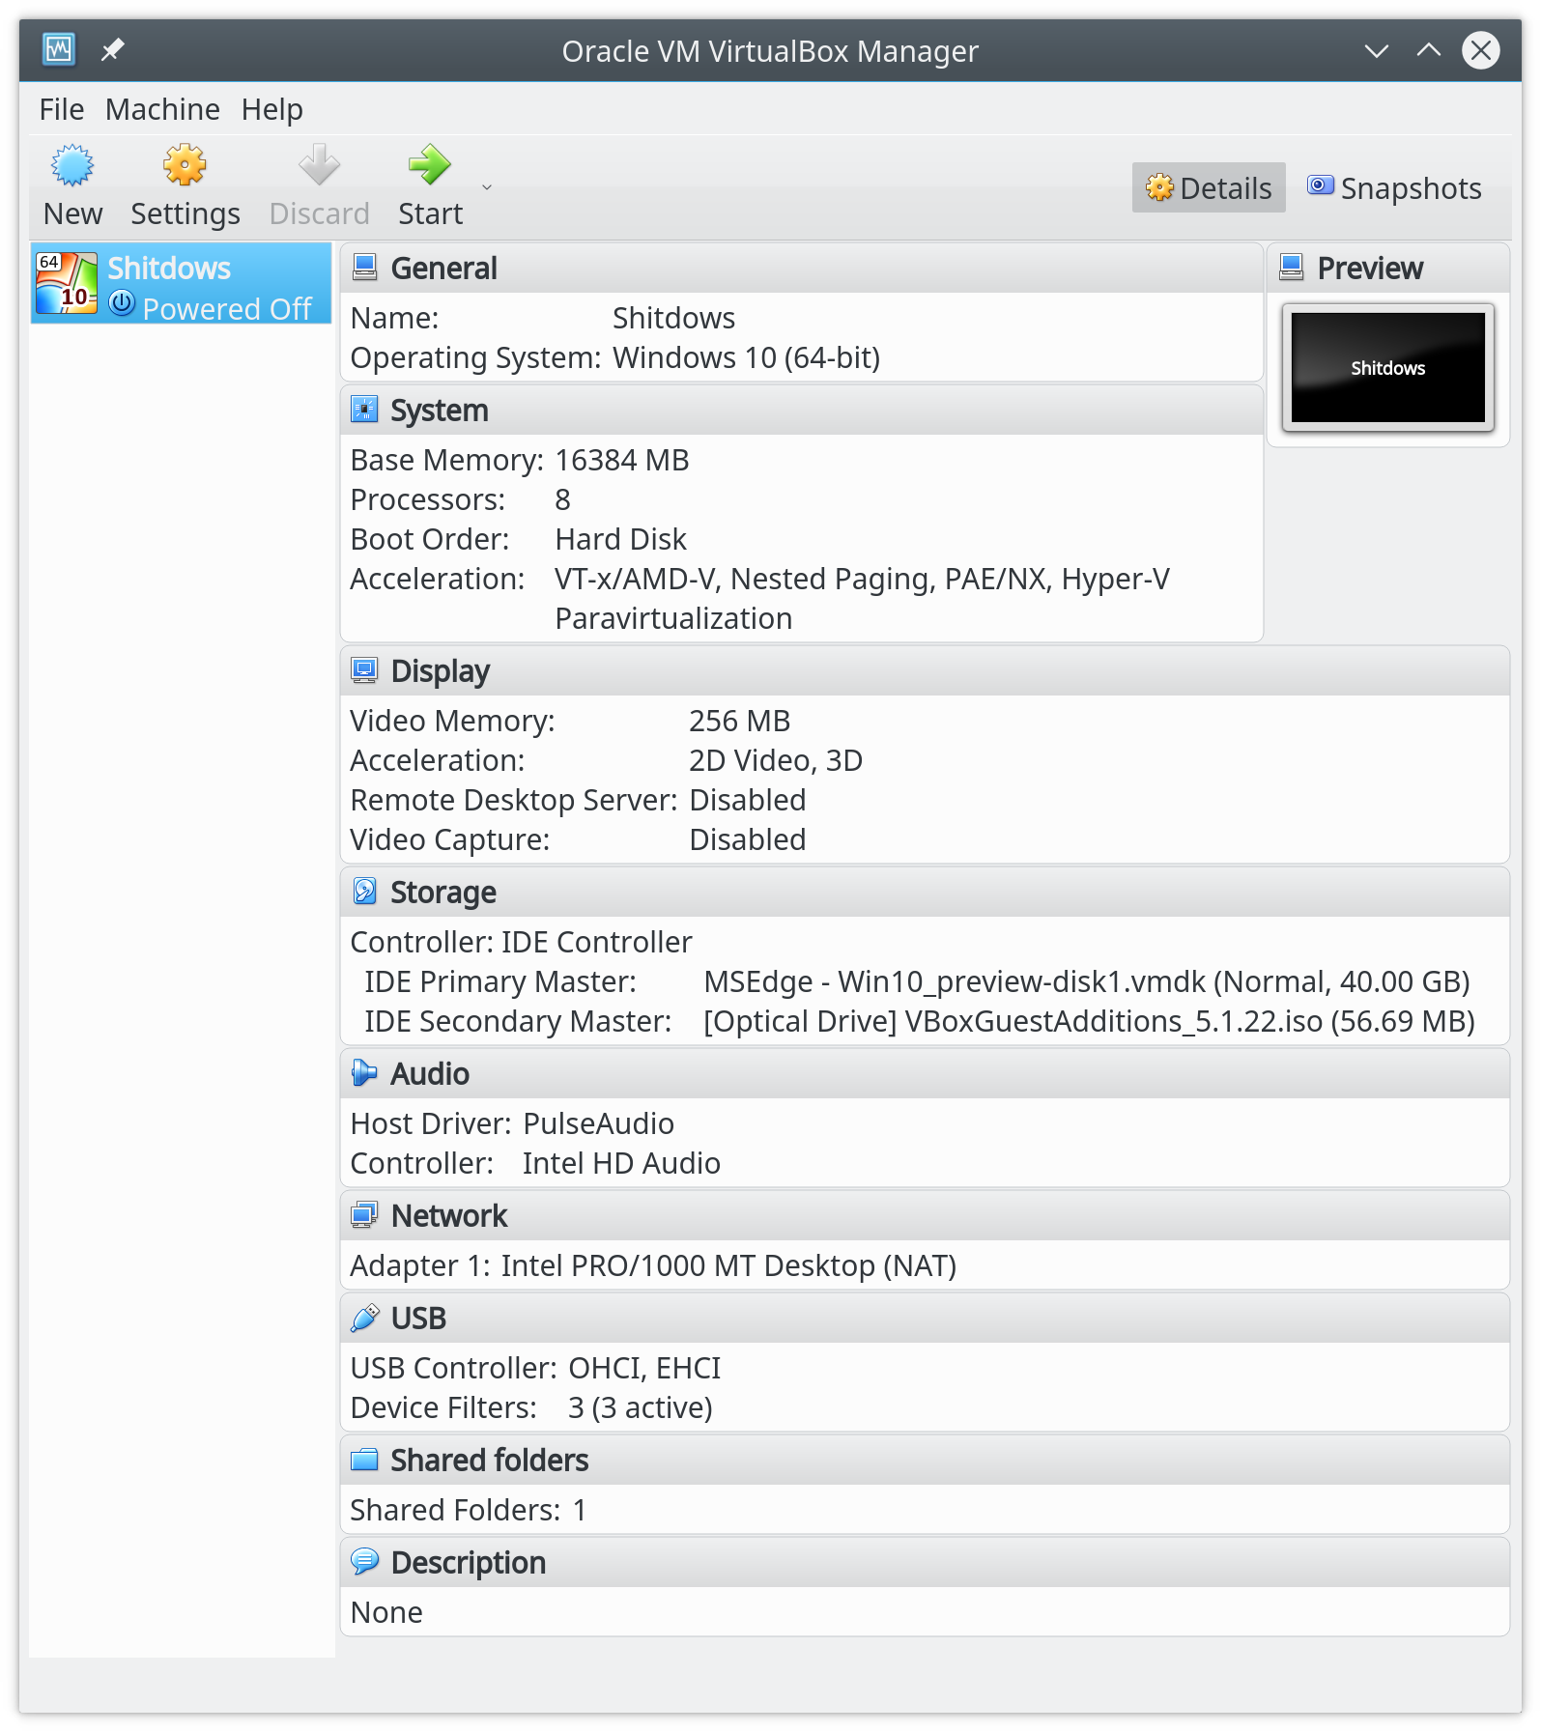Open the File menu
Screen dimensions: 1541x1732
coord(62,109)
